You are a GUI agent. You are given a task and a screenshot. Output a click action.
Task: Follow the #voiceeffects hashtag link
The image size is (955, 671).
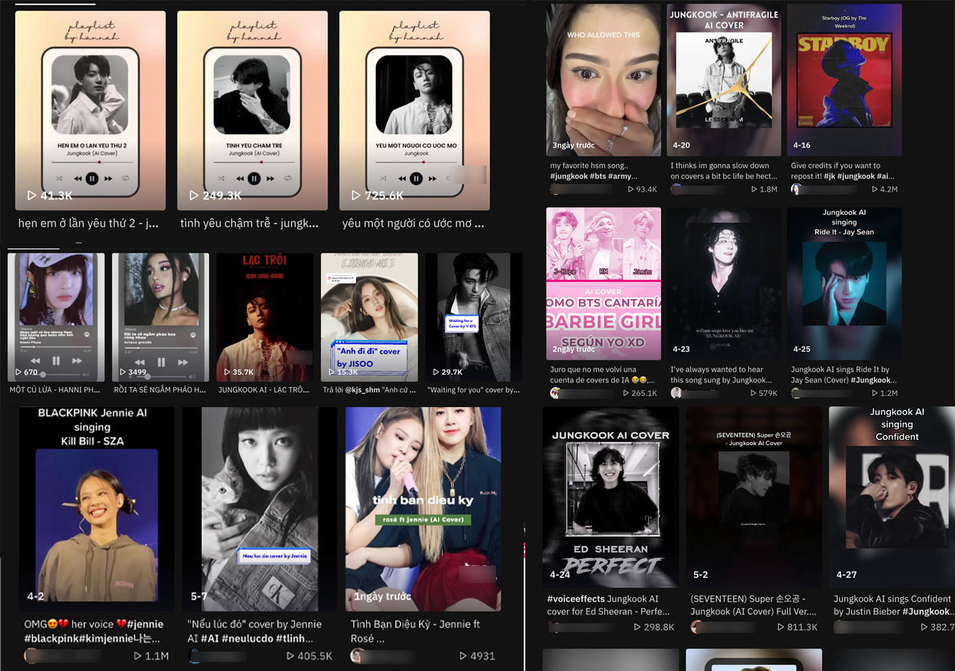576,599
